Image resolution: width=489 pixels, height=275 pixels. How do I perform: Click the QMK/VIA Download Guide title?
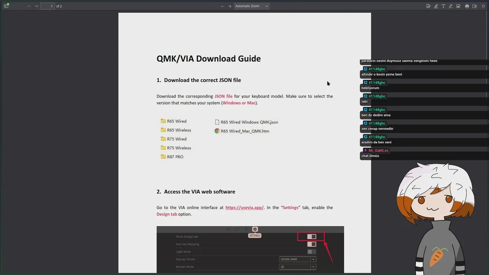pos(209,58)
